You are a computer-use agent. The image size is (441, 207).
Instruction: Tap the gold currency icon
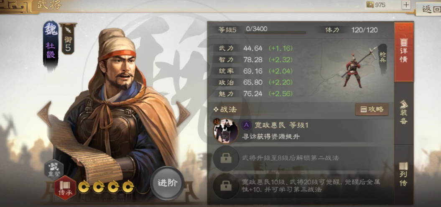pos(370,5)
